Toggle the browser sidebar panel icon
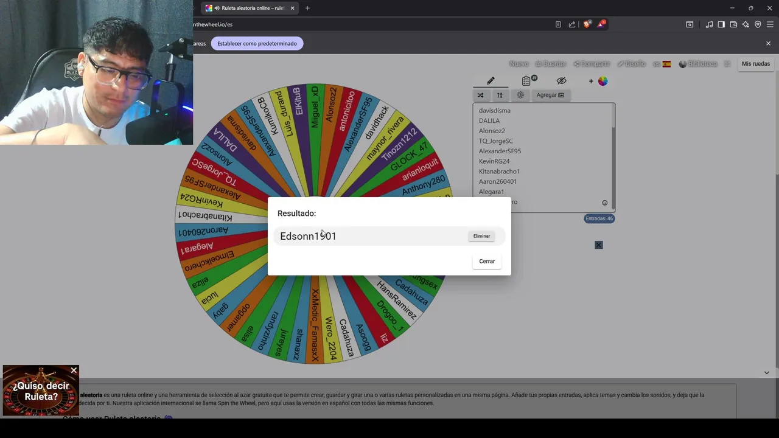Screen dimensions: 779x438 (x=721, y=24)
